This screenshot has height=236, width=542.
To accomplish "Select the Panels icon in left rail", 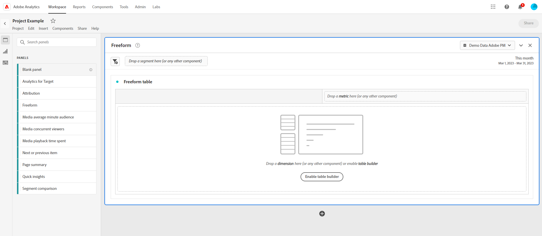I will 5,40.
